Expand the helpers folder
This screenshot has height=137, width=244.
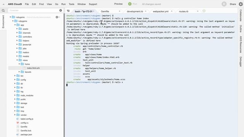tap(17, 40)
